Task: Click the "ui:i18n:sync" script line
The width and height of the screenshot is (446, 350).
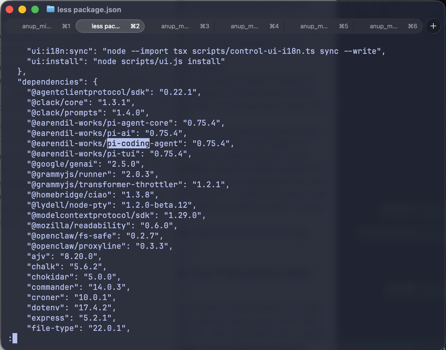Action: 206,51
